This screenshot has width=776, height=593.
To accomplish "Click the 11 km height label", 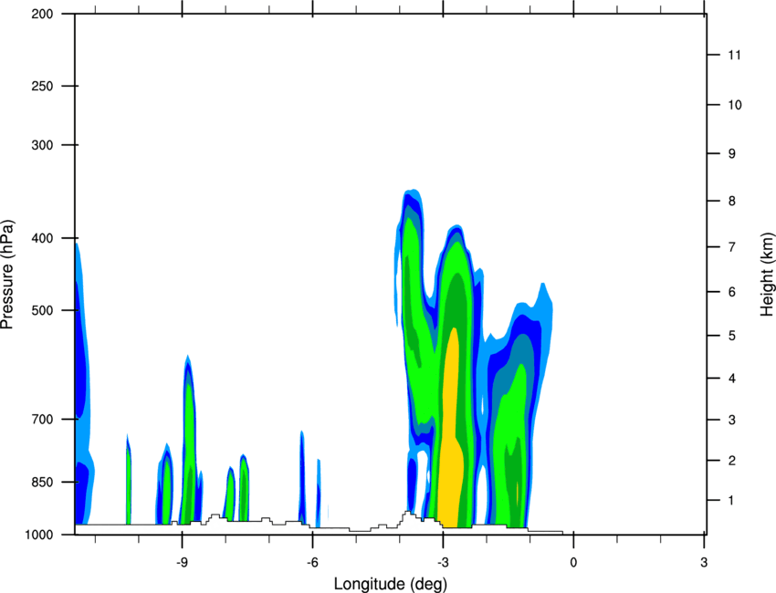I will pyautogui.click(x=735, y=55).
